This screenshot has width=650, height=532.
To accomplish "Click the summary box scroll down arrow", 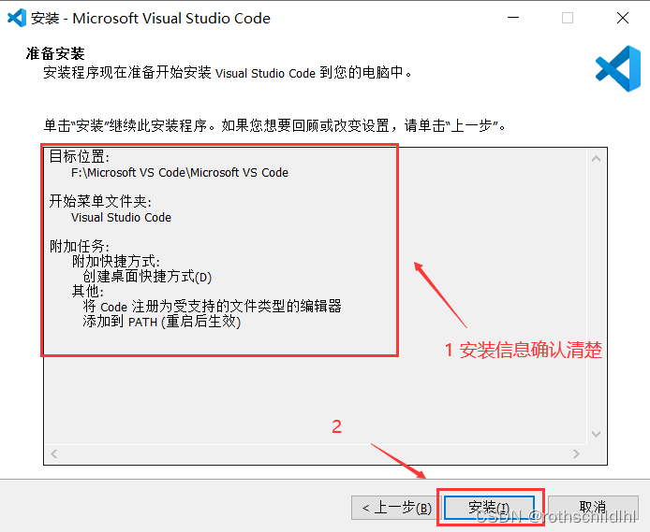I will 596,434.
